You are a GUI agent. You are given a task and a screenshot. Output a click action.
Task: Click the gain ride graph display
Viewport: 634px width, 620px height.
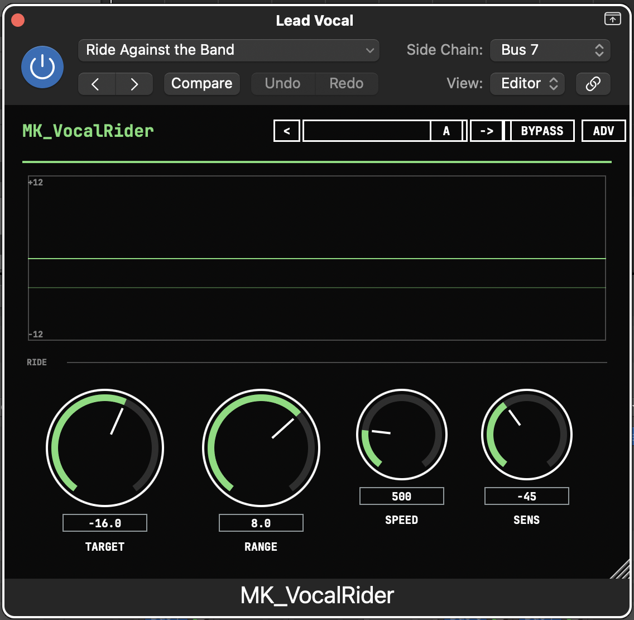tap(316, 258)
